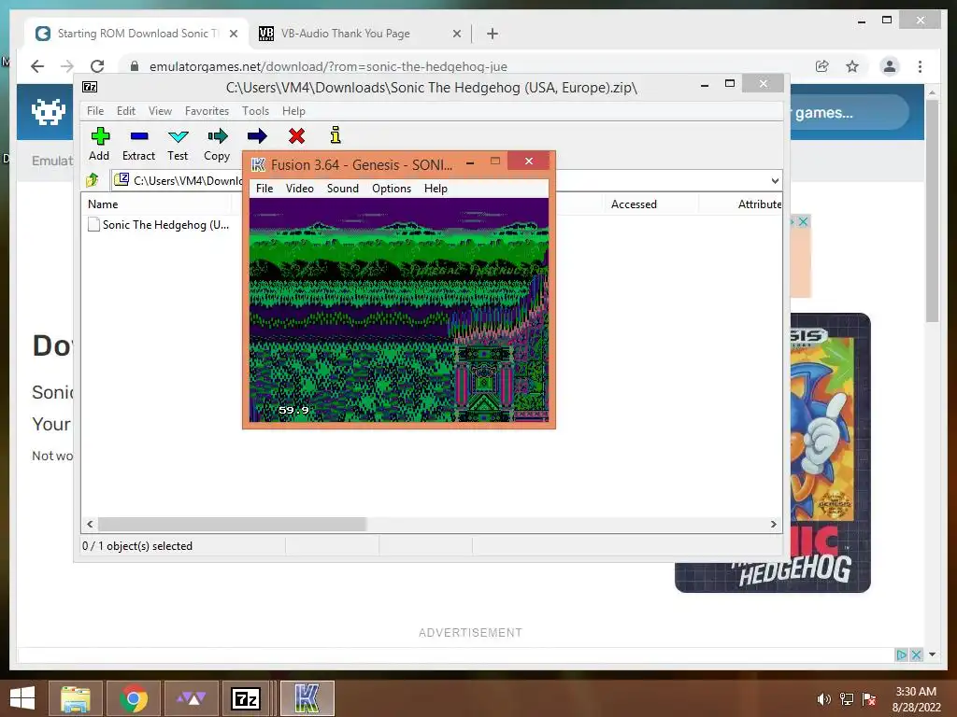Go up one folder level in 7-Zip
The width and height of the screenshot is (957, 717).
(x=93, y=180)
